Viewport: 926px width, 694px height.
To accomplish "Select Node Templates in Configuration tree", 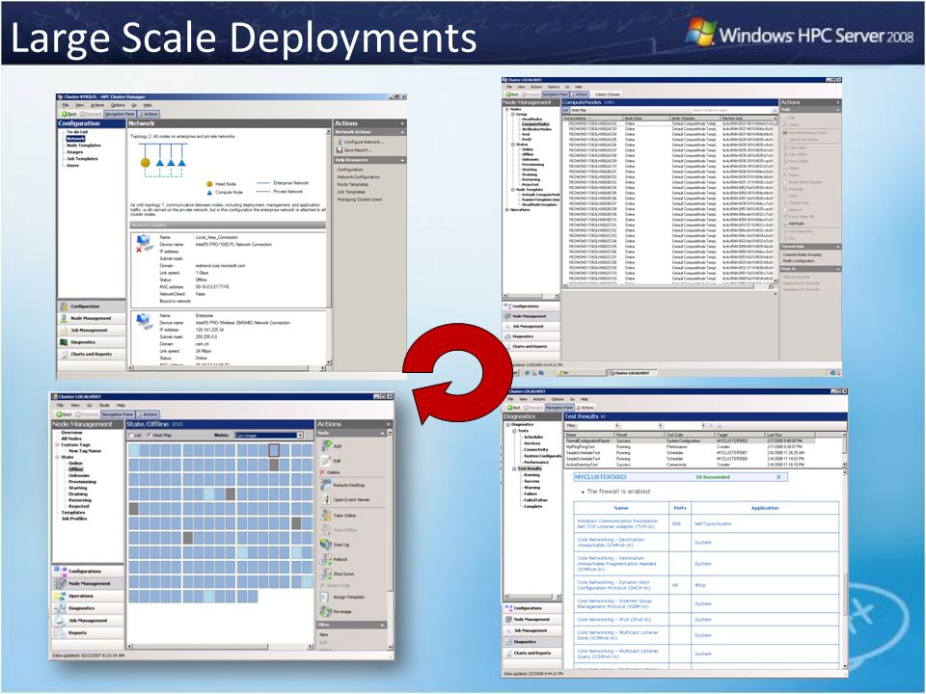I will tap(83, 146).
